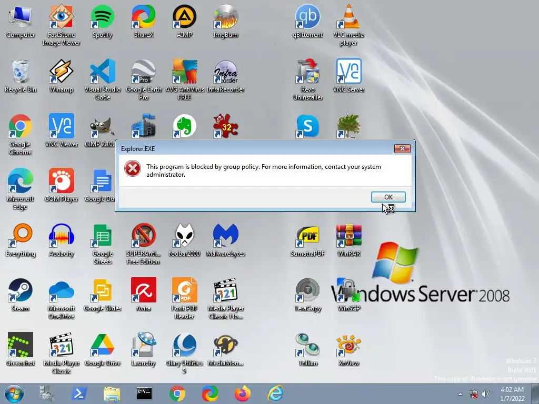
Task: Close the Explorer.EXE error dialog
Action: pyautogui.click(x=402, y=148)
